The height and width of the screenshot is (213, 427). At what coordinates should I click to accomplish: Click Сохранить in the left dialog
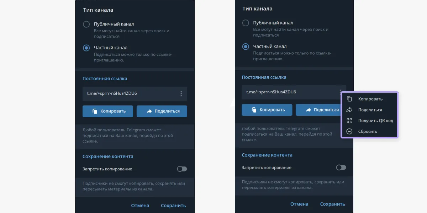tap(173, 206)
